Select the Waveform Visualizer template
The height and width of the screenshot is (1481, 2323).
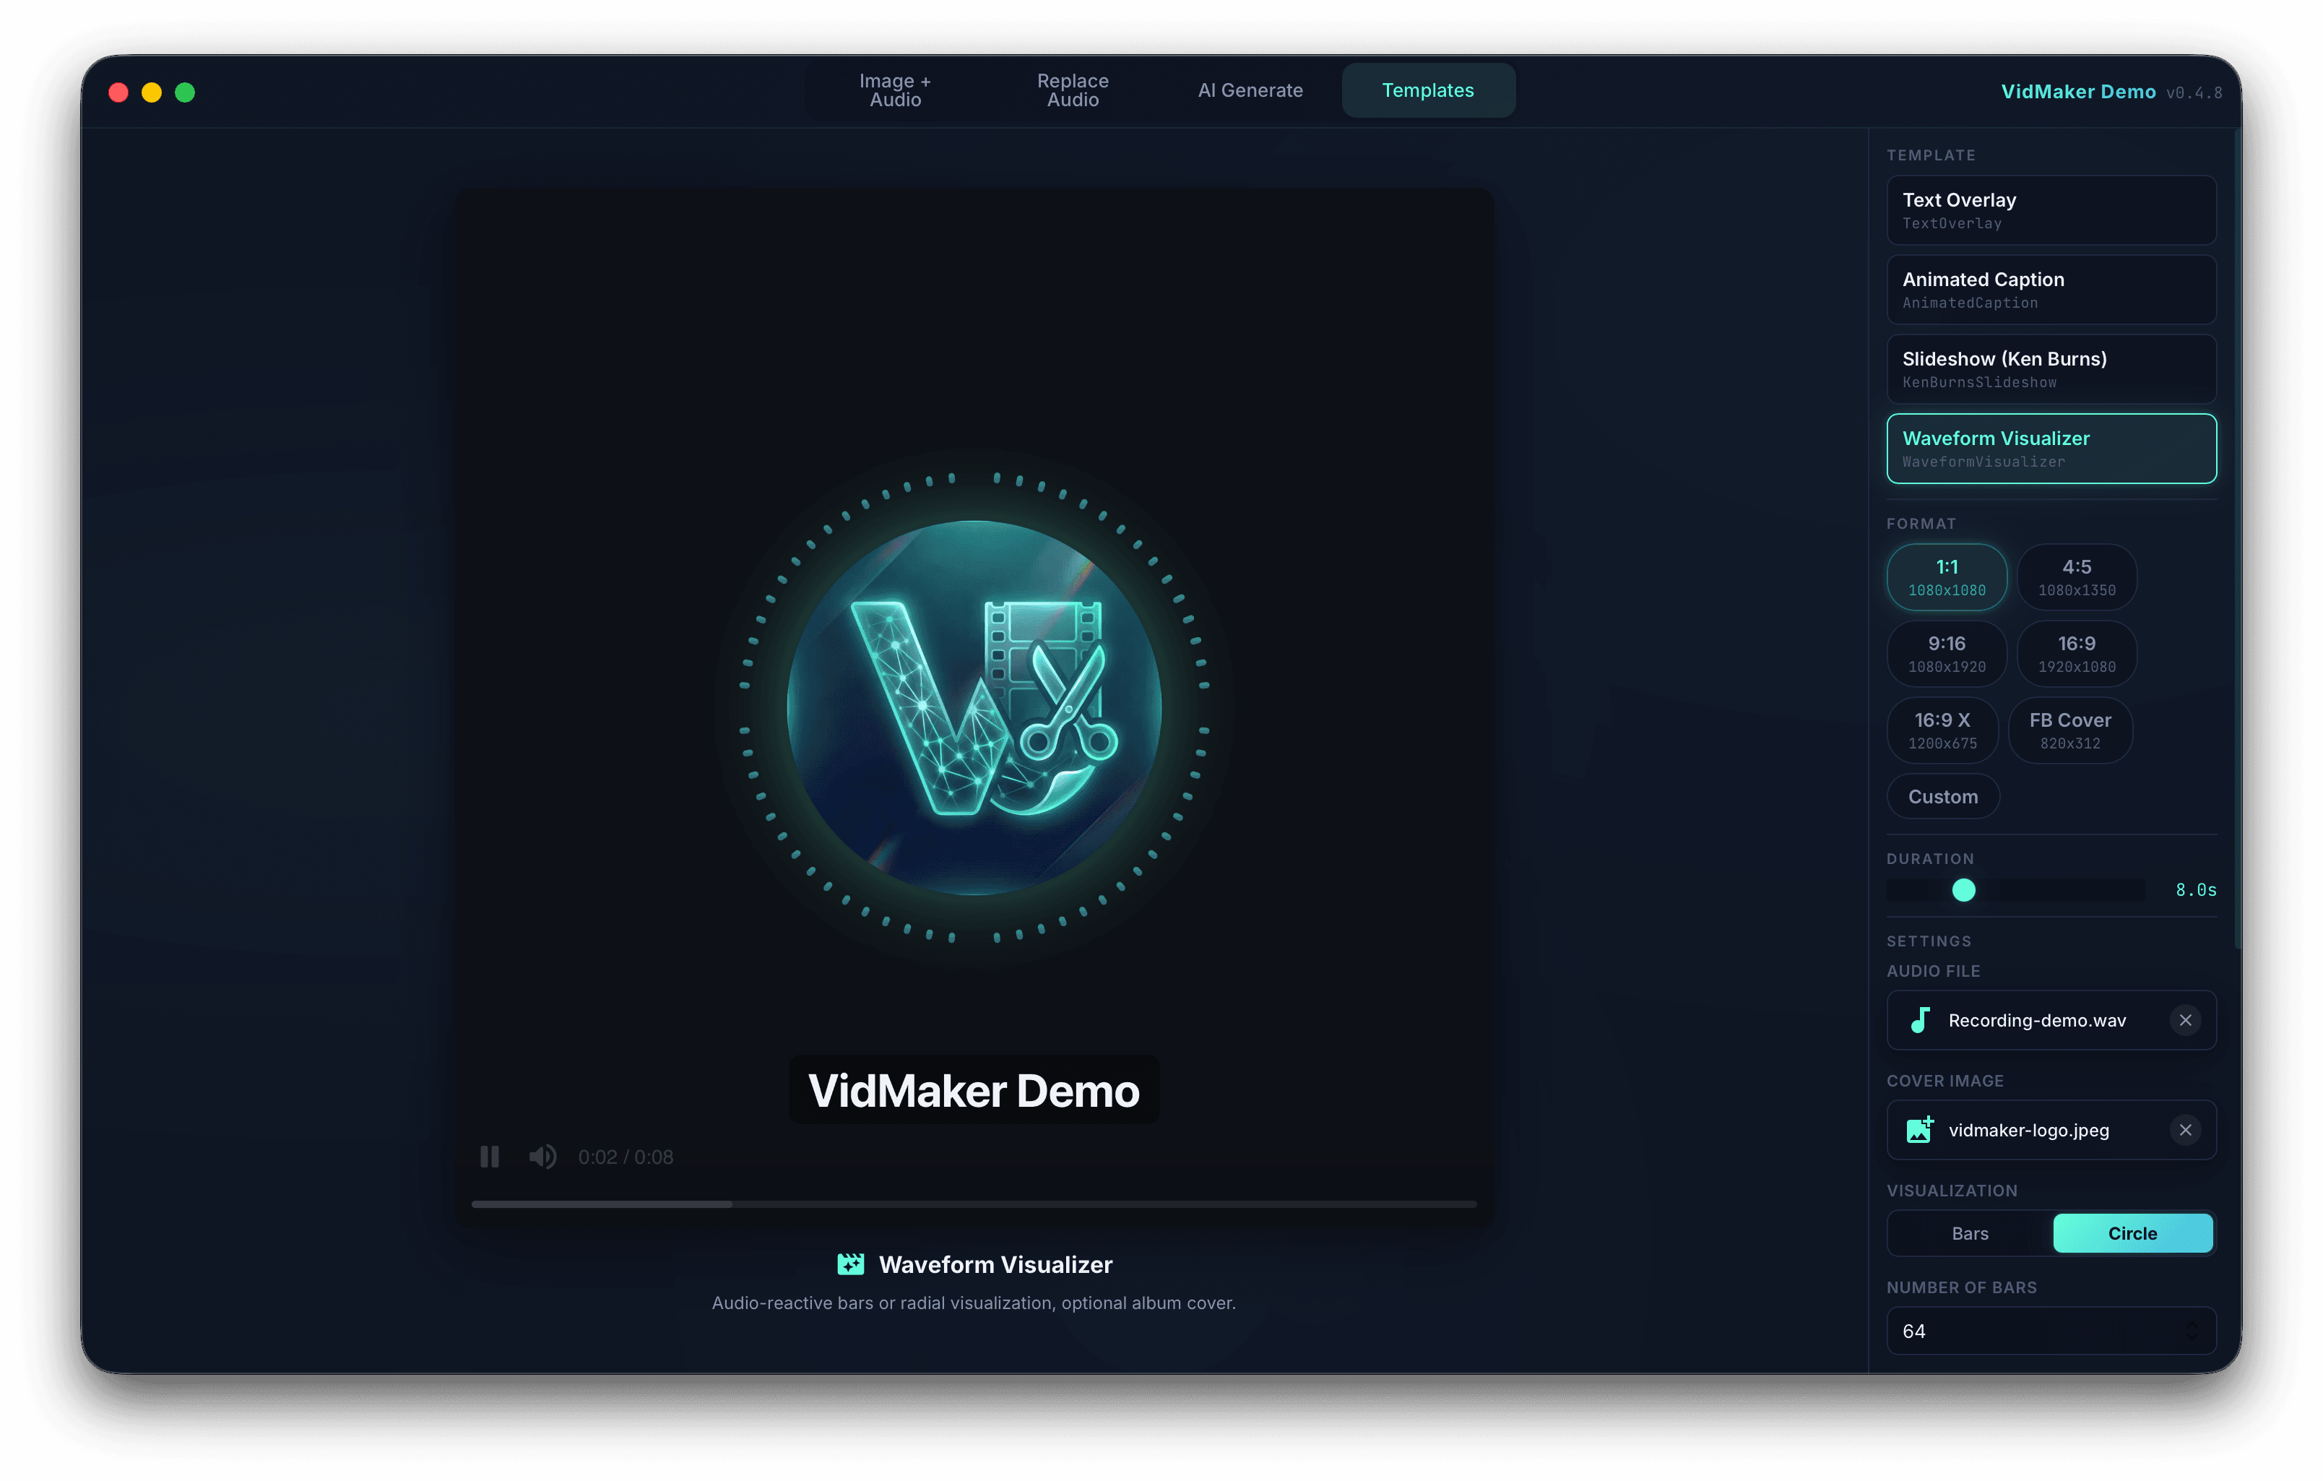coord(2051,449)
